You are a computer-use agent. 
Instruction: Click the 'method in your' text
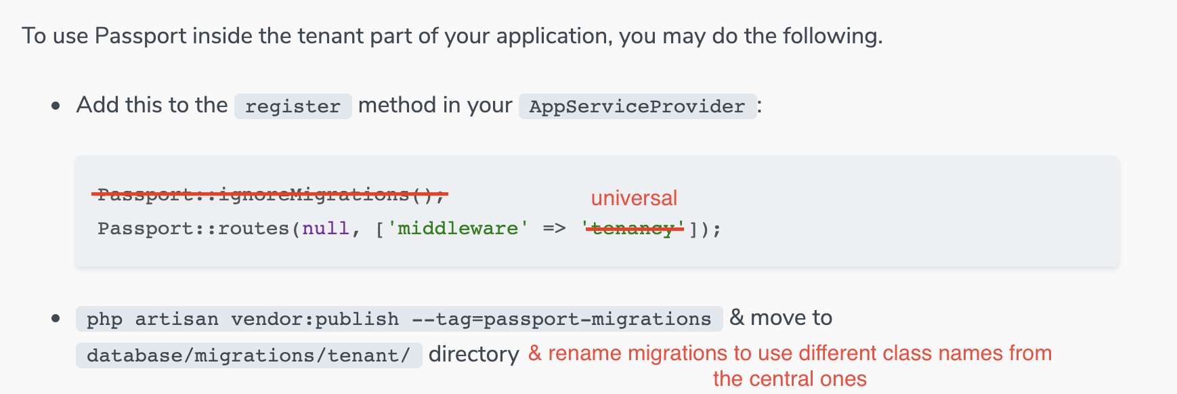pyautogui.click(x=435, y=105)
